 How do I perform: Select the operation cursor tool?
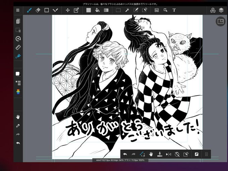[166, 10]
